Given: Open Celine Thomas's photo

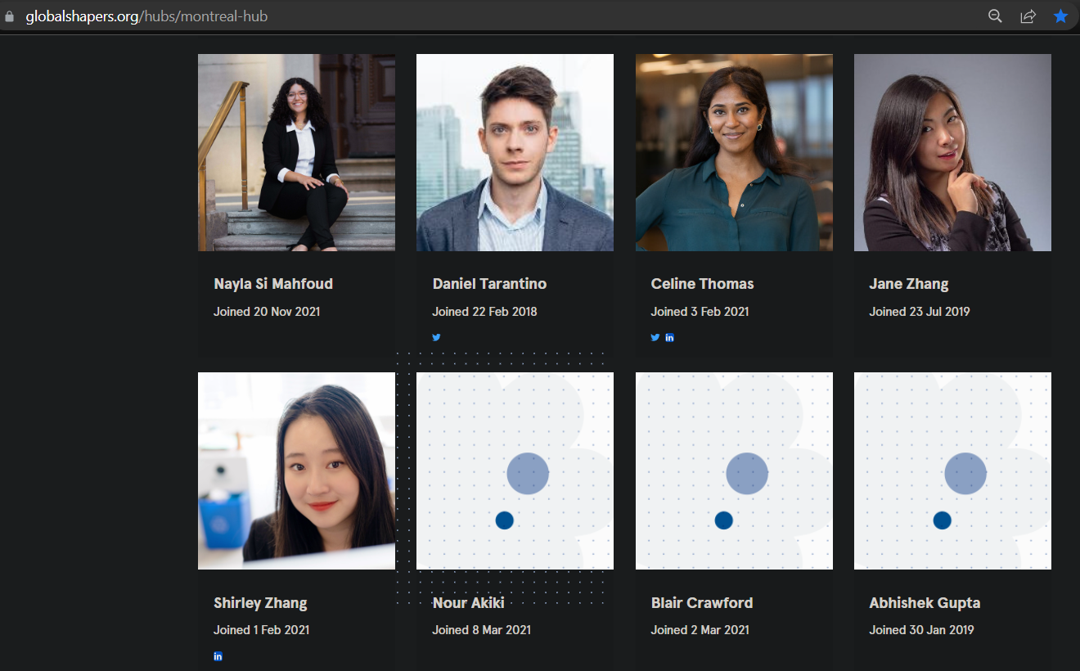Looking at the screenshot, I should click(734, 152).
